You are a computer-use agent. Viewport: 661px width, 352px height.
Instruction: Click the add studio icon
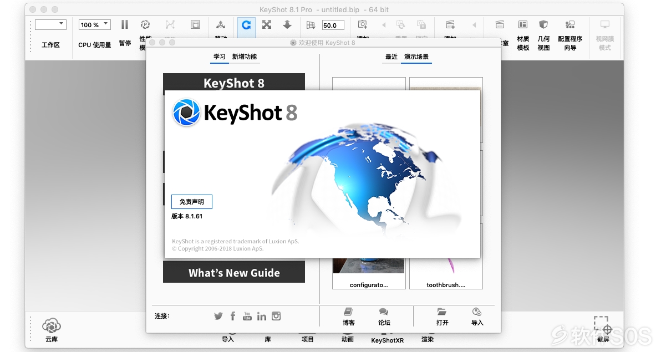450,24
